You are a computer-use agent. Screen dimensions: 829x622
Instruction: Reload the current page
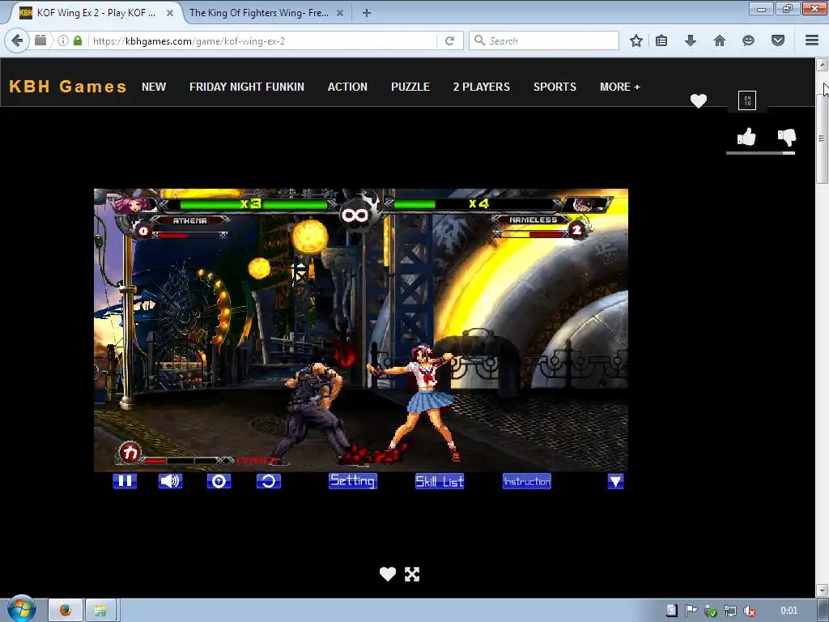pos(450,40)
